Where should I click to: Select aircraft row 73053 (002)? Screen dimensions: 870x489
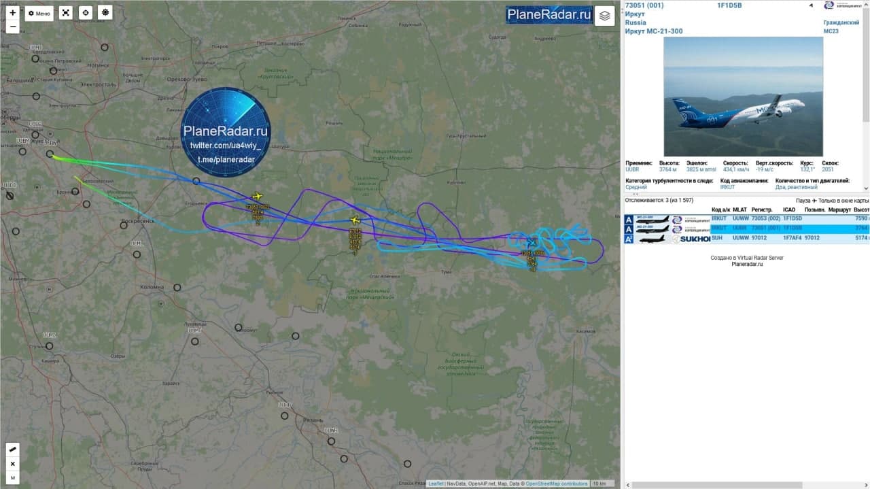(x=746, y=219)
